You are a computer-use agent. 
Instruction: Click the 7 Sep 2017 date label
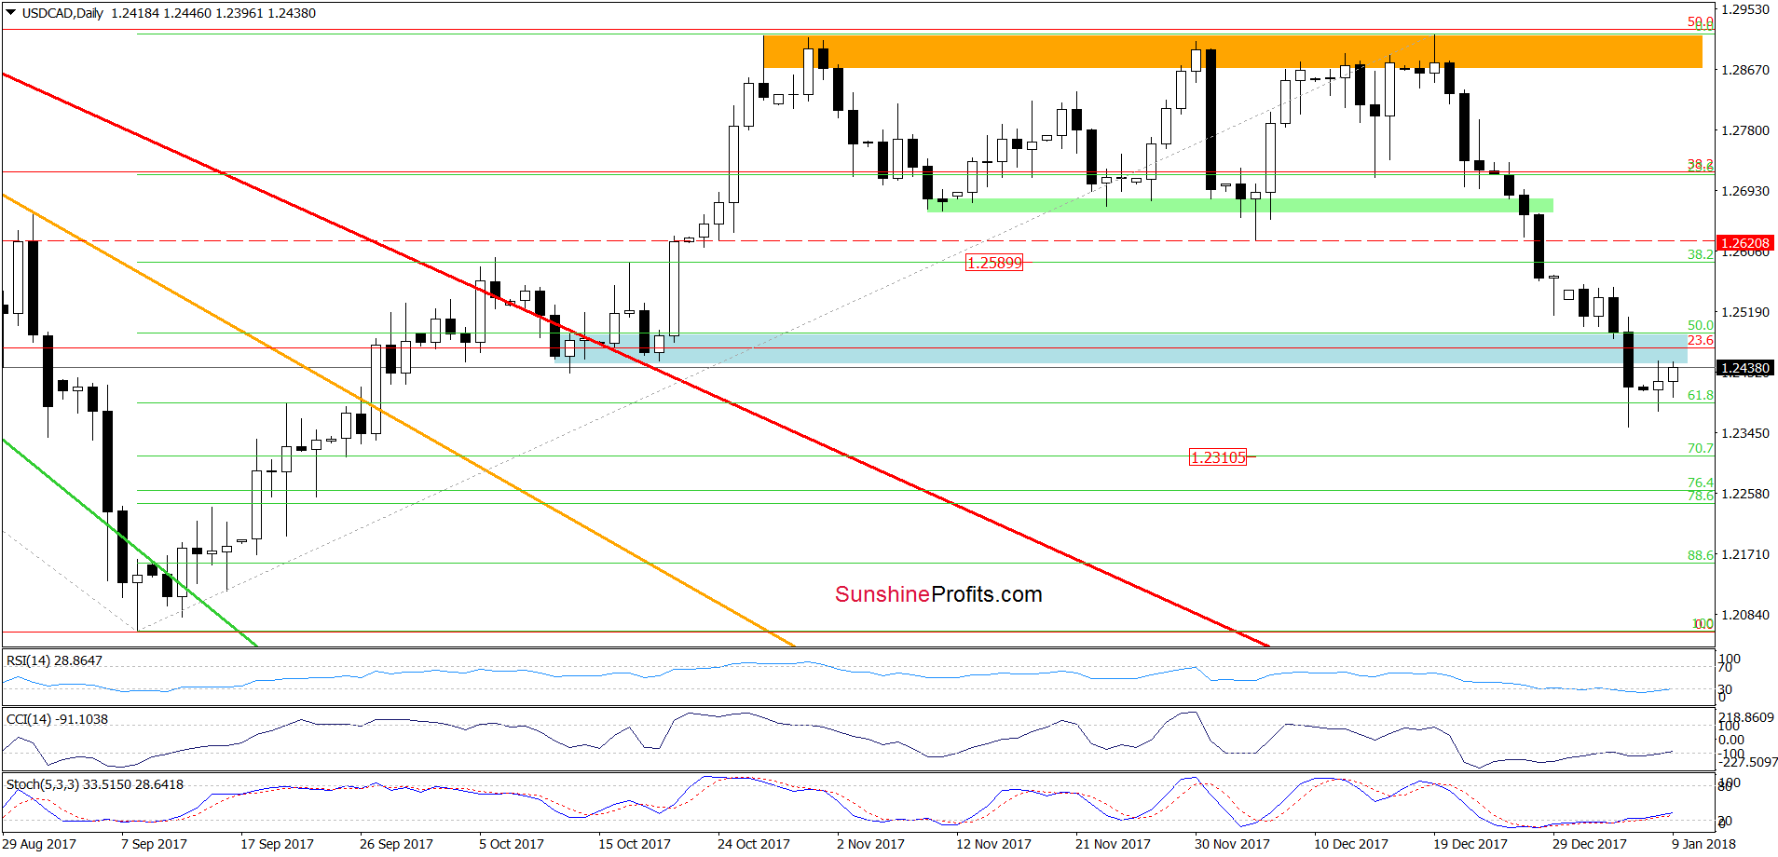[154, 844]
